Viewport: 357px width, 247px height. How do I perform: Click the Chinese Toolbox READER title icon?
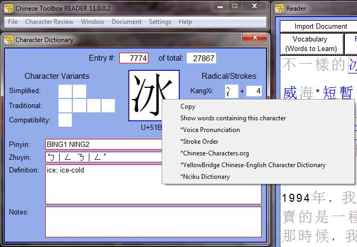[x=9, y=8]
